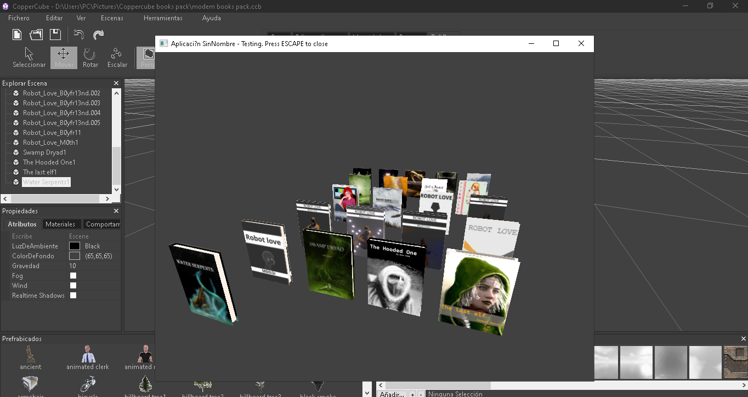Select the animated clerk prefab

tap(88, 358)
